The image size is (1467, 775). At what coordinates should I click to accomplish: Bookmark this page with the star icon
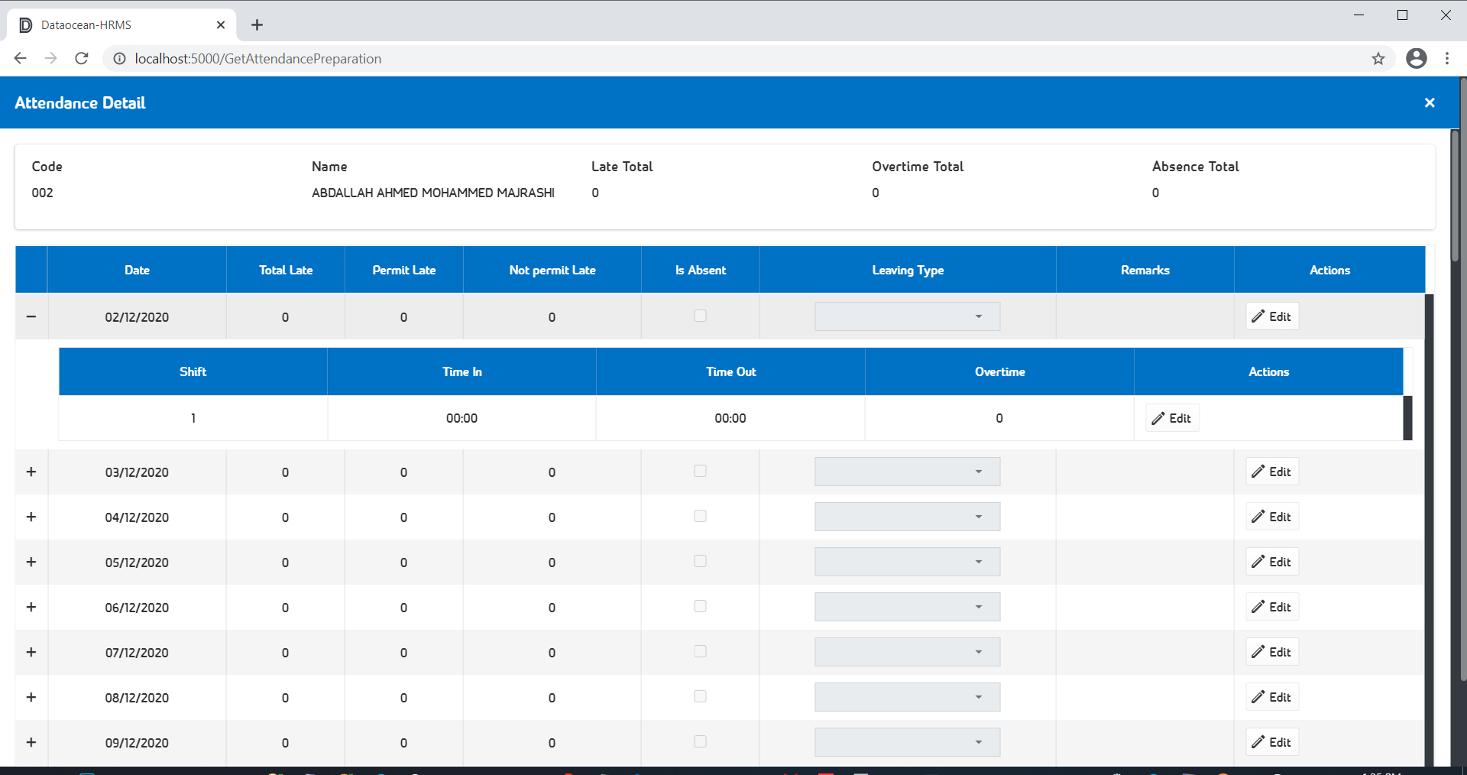click(x=1378, y=59)
